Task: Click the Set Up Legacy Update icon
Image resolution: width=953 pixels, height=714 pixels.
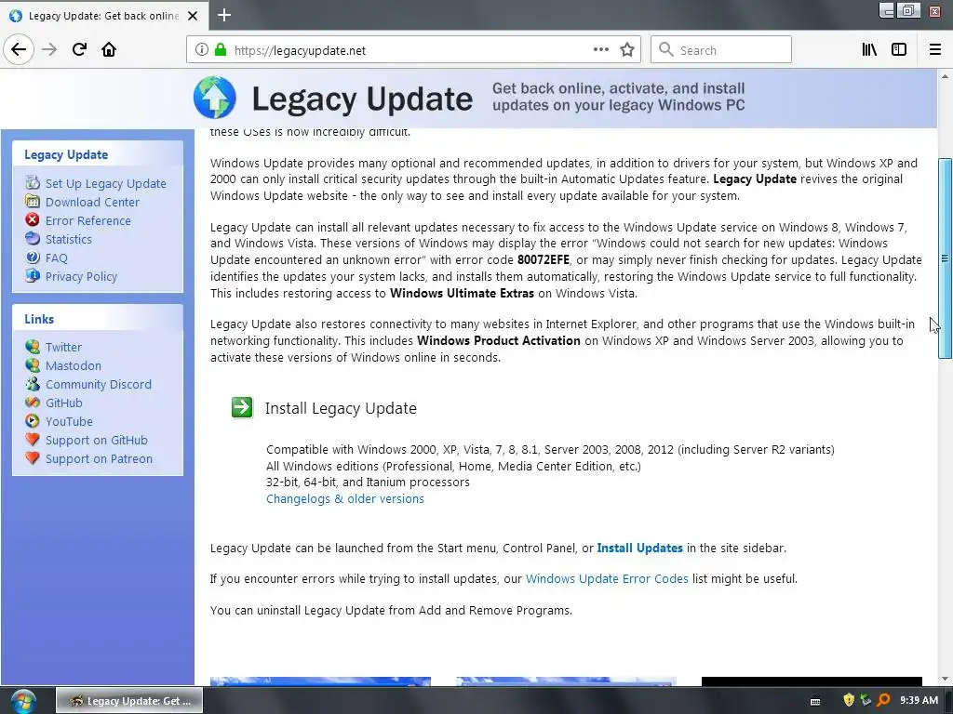Action: click(x=33, y=183)
